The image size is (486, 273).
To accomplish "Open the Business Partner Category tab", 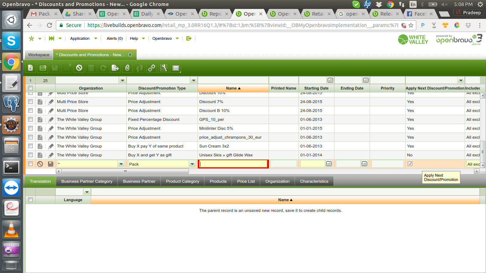I will [x=87, y=181].
